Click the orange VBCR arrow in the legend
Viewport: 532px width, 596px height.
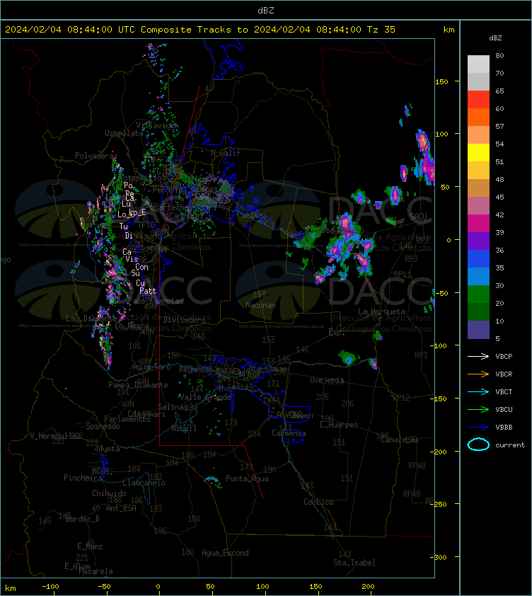click(478, 374)
